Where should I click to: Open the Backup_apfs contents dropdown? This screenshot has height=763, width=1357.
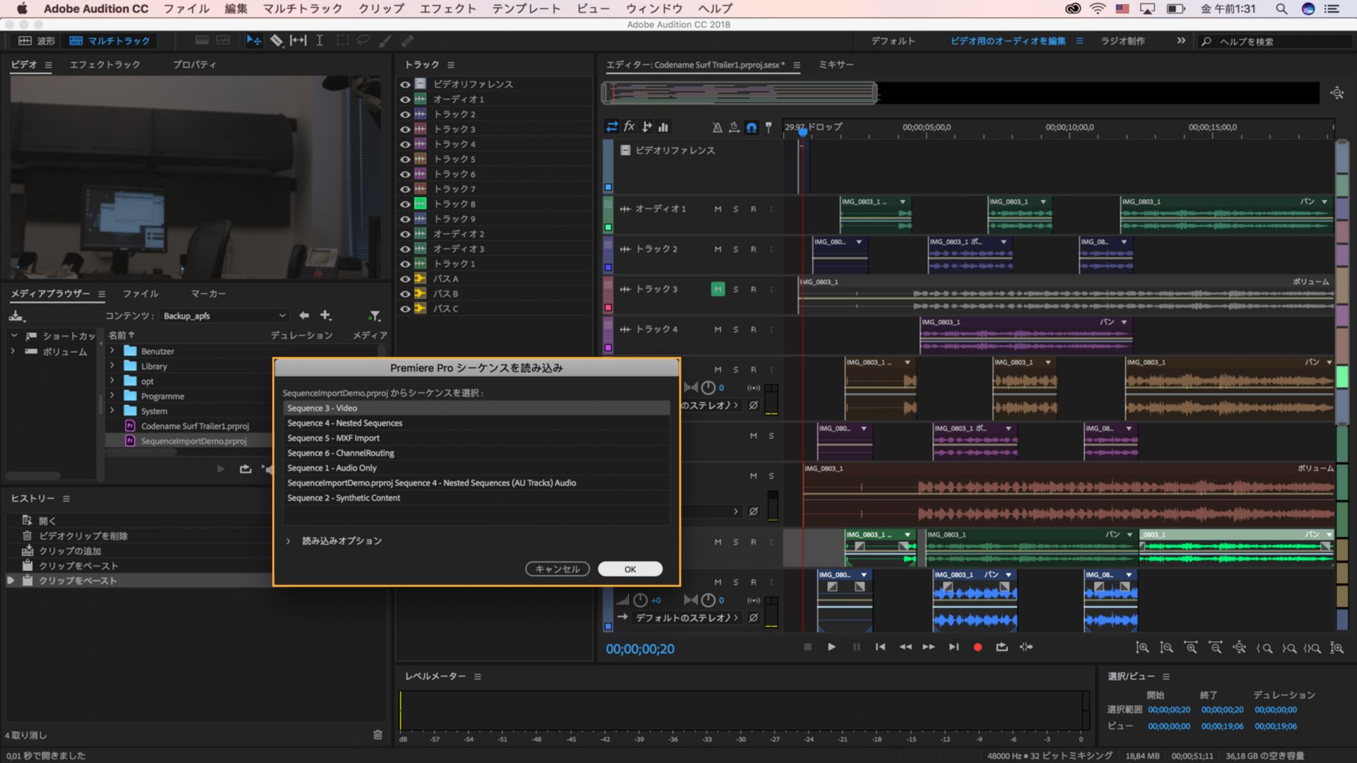click(224, 316)
